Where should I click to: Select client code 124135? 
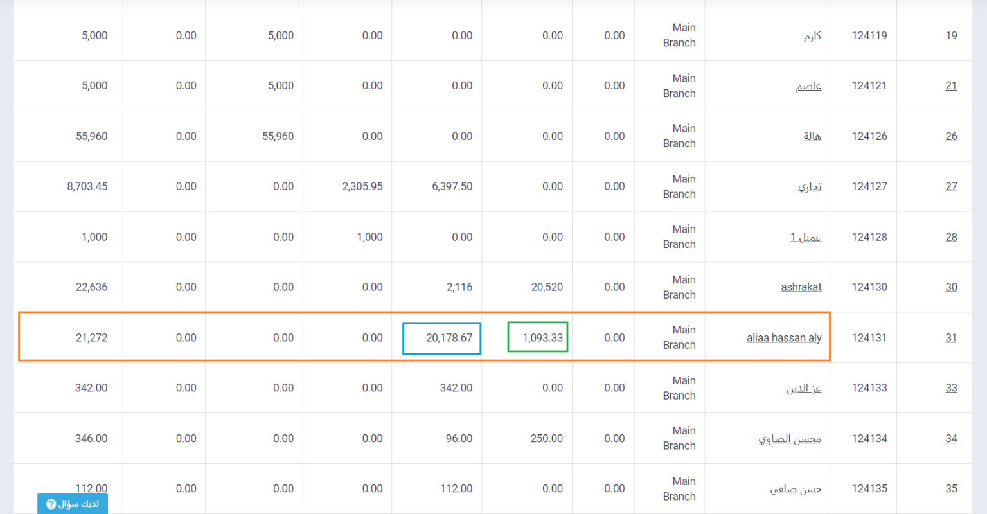(x=869, y=489)
